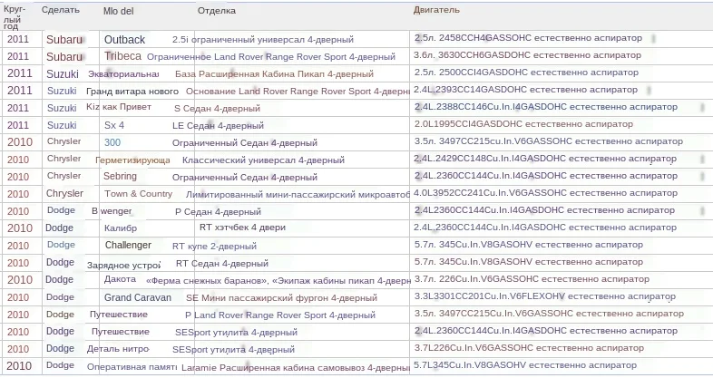Click year '2011' in Outback row
The height and width of the screenshot is (378, 713).
[18, 40]
